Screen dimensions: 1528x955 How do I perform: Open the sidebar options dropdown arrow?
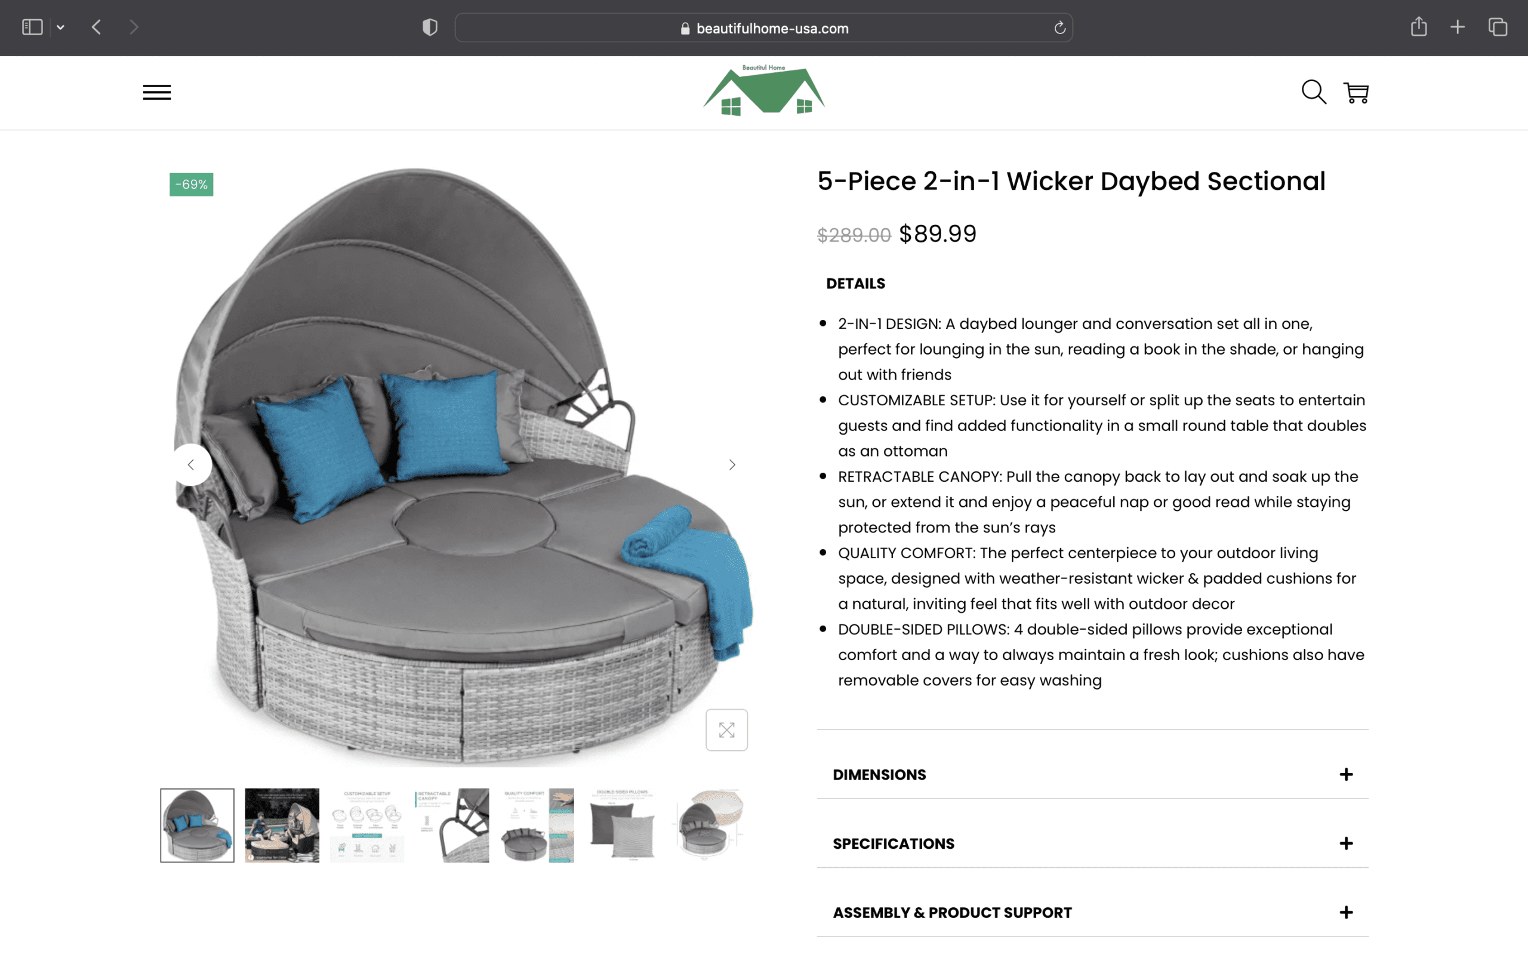(x=61, y=27)
